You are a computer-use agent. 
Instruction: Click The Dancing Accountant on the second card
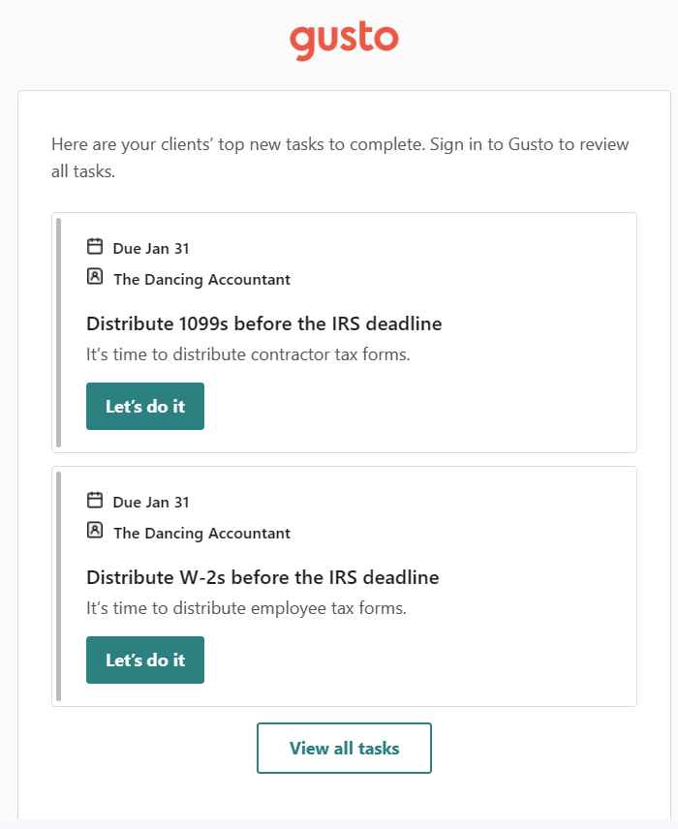click(x=201, y=533)
